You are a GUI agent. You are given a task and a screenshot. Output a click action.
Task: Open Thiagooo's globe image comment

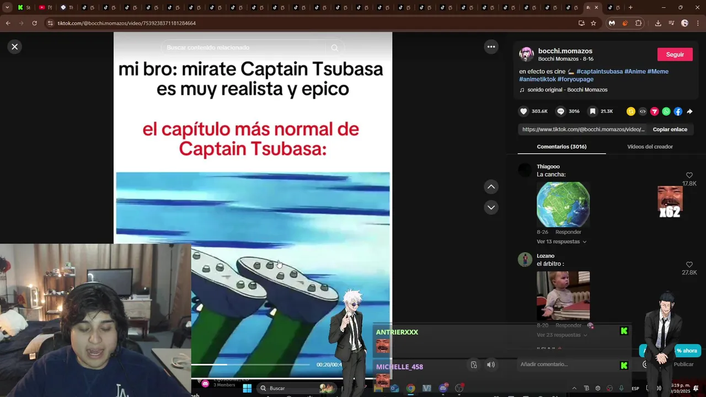[x=563, y=205]
